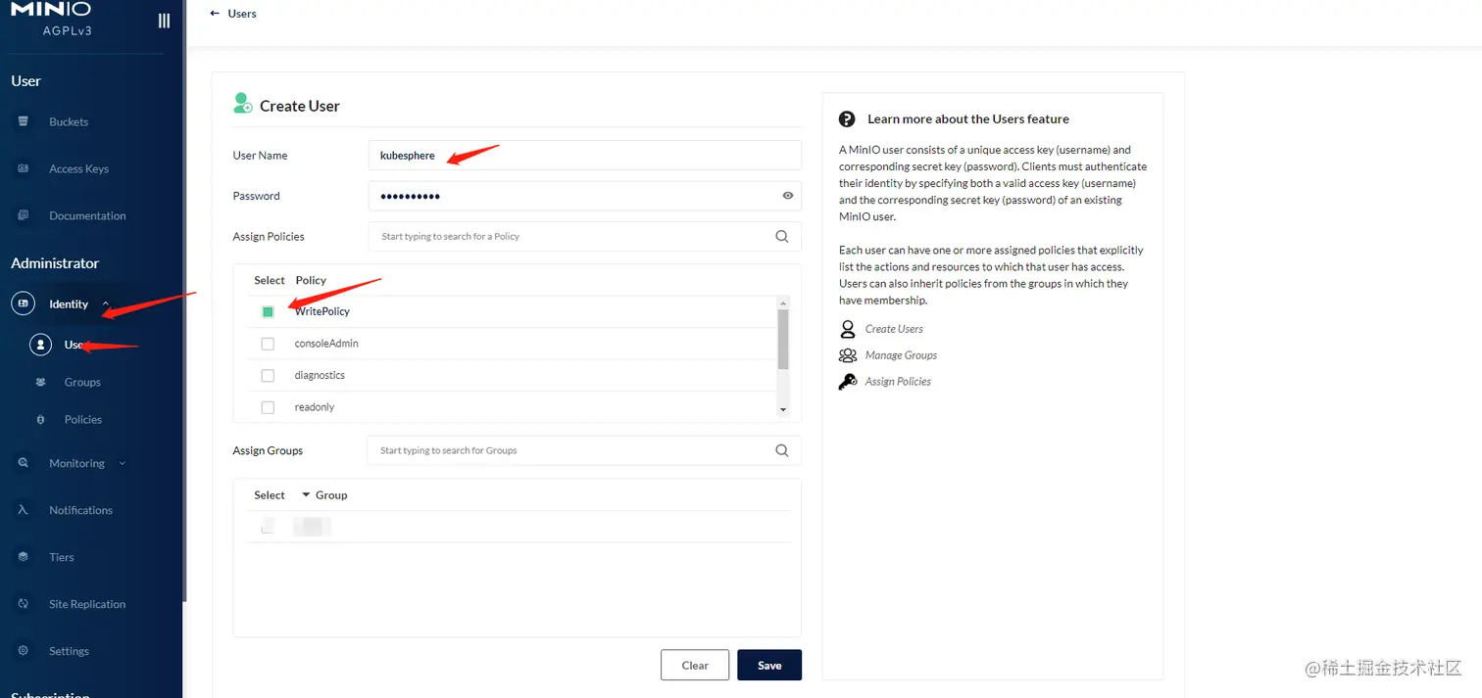Viewport: 1482px width, 698px height.
Task: Click the Users person icon
Action: 40,345
